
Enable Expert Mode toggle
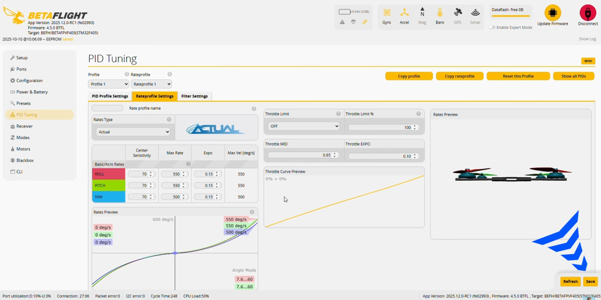pyautogui.click(x=492, y=27)
